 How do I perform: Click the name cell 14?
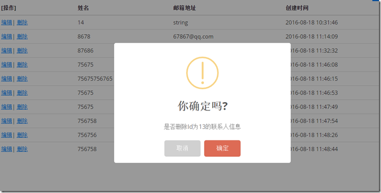click(80, 23)
